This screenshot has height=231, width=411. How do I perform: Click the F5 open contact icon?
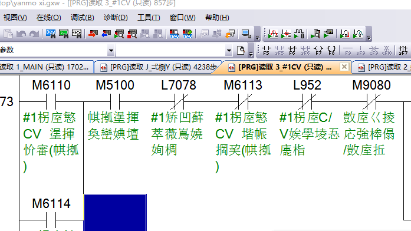(267, 50)
